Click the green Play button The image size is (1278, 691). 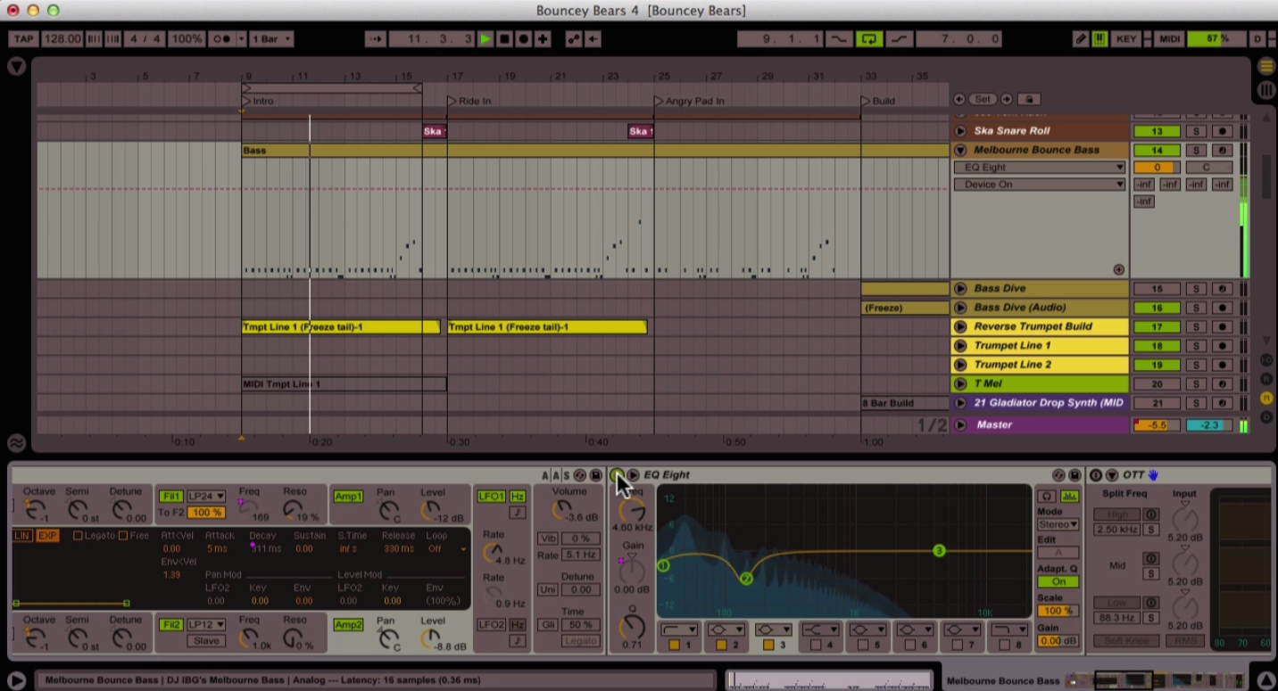[485, 39]
